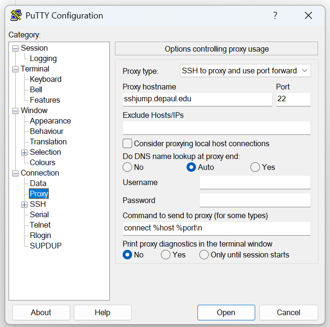Select Yes for printing proxy diagnostics
Image resolution: width=330 pixels, height=327 pixels.
pos(166,255)
